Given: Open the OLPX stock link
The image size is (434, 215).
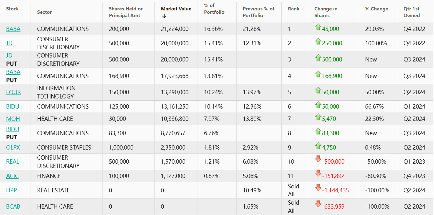Looking at the screenshot, I should (x=13, y=147).
